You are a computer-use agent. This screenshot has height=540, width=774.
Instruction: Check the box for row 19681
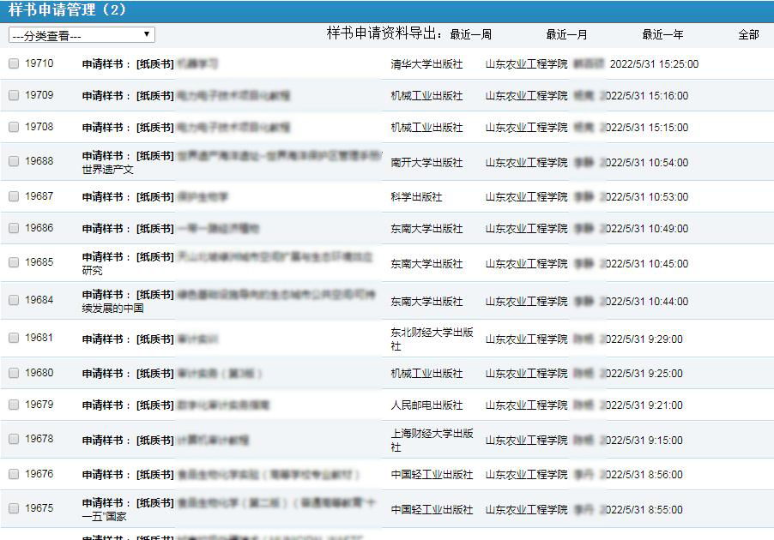14,339
